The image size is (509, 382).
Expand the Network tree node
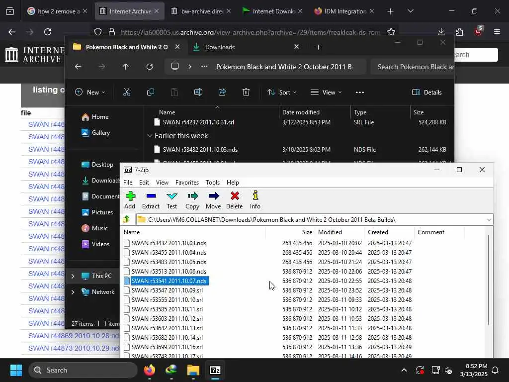(73, 292)
